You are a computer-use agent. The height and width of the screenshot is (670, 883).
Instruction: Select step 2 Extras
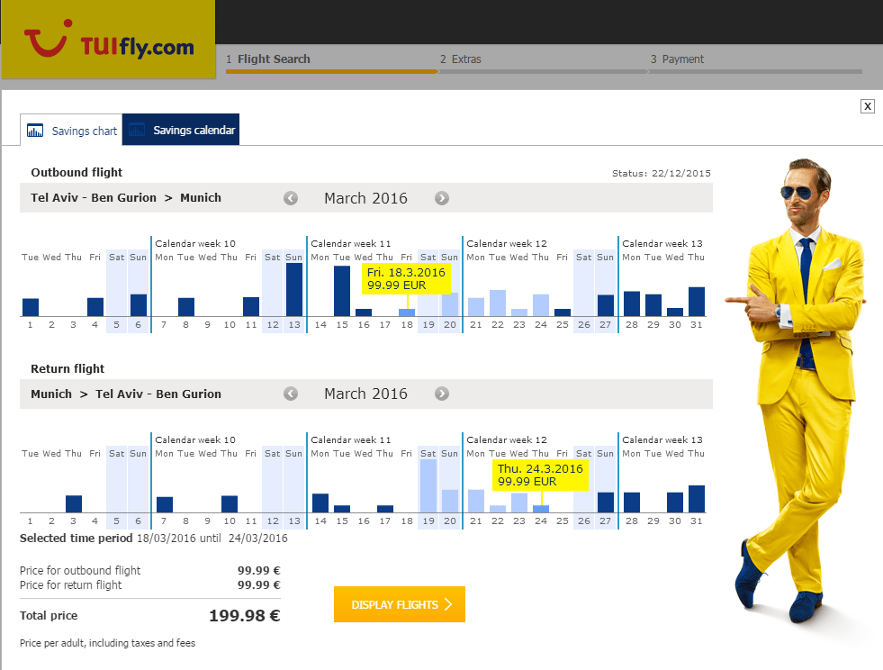click(461, 59)
